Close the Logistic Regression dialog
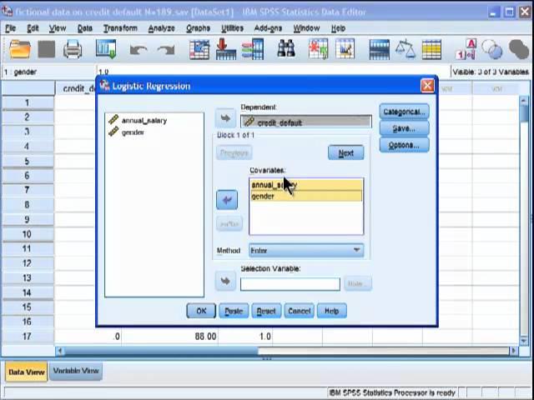This screenshot has width=534, height=400. click(x=427, y=86)
